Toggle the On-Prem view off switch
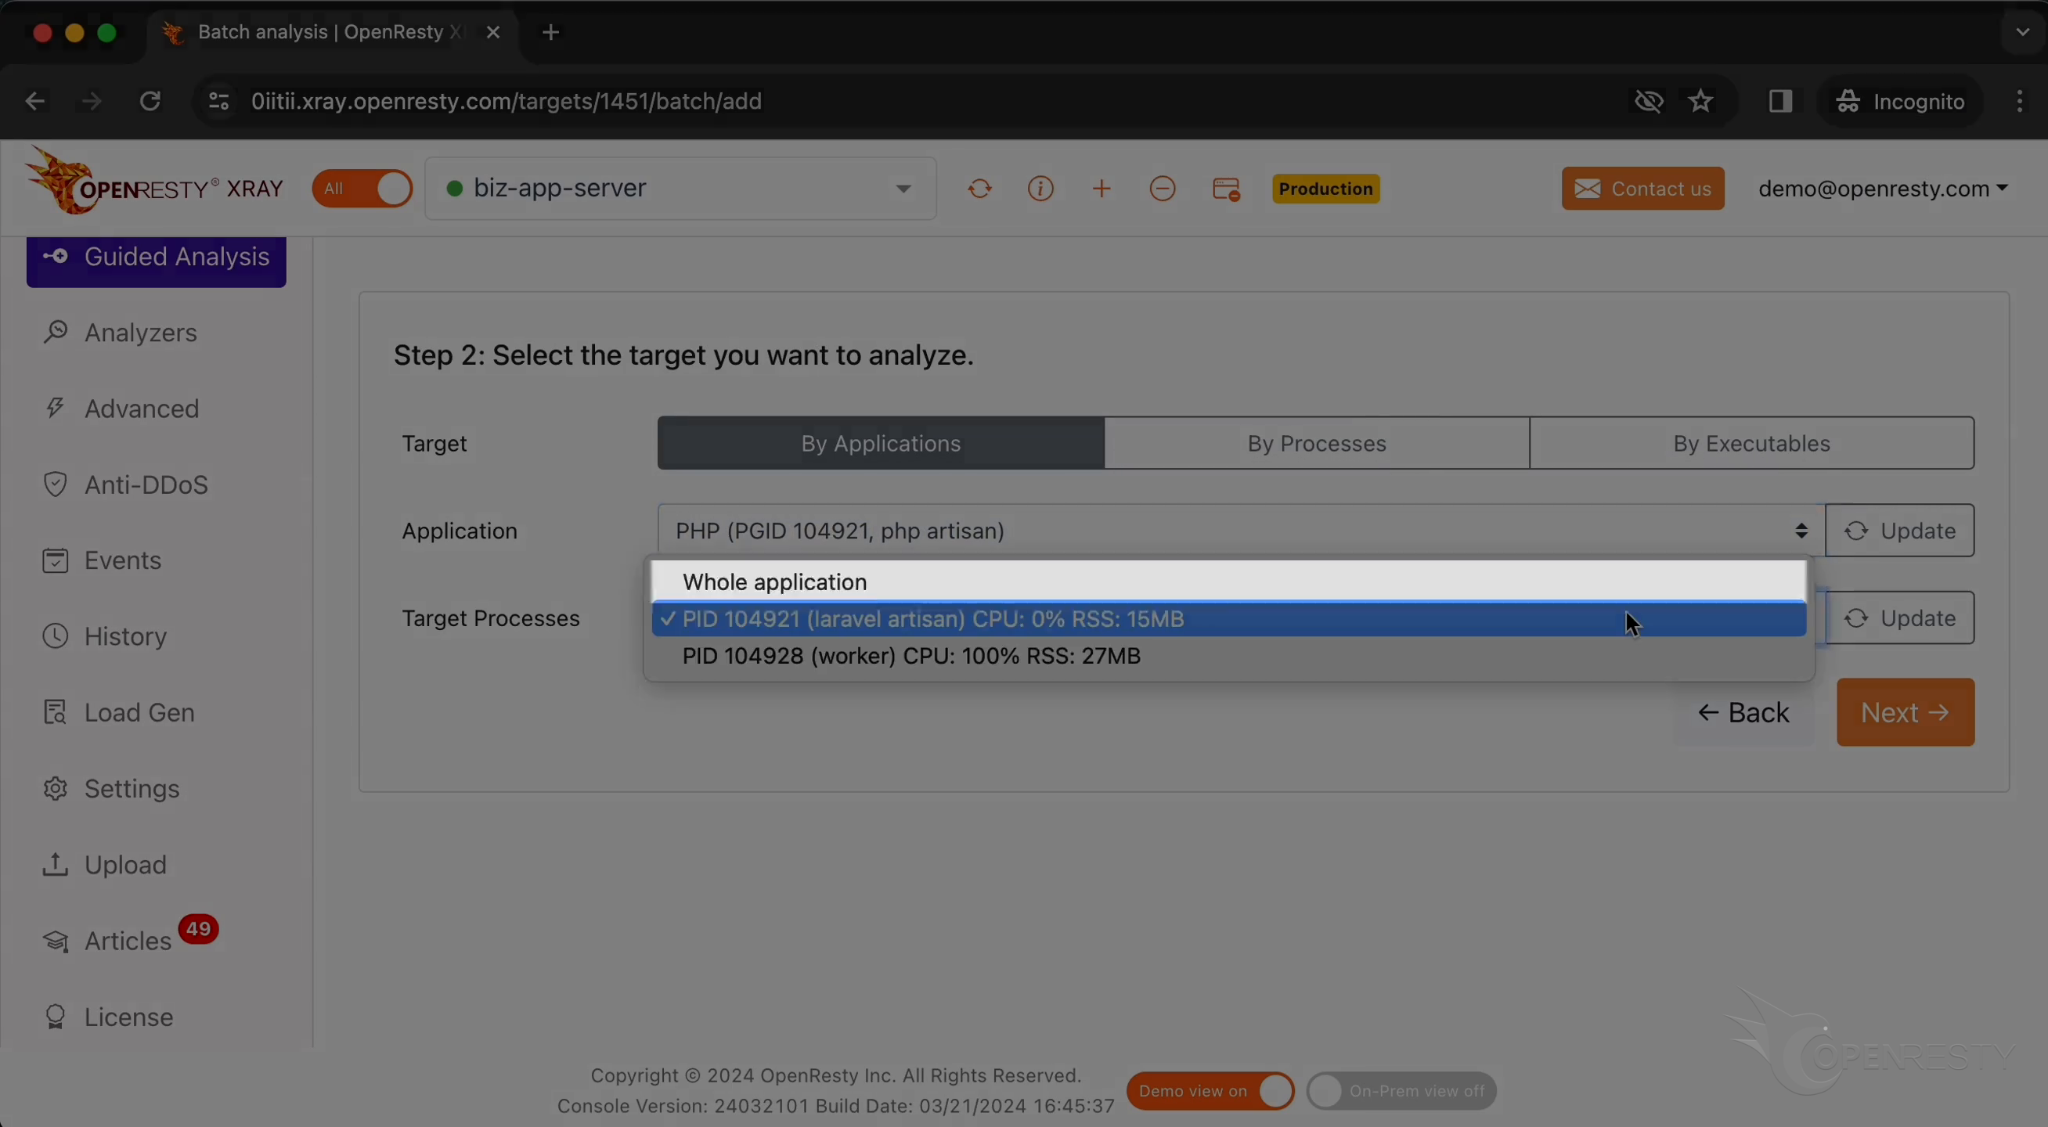This screenshot has height=1127, width=2048. [x=1401, y=1091]
